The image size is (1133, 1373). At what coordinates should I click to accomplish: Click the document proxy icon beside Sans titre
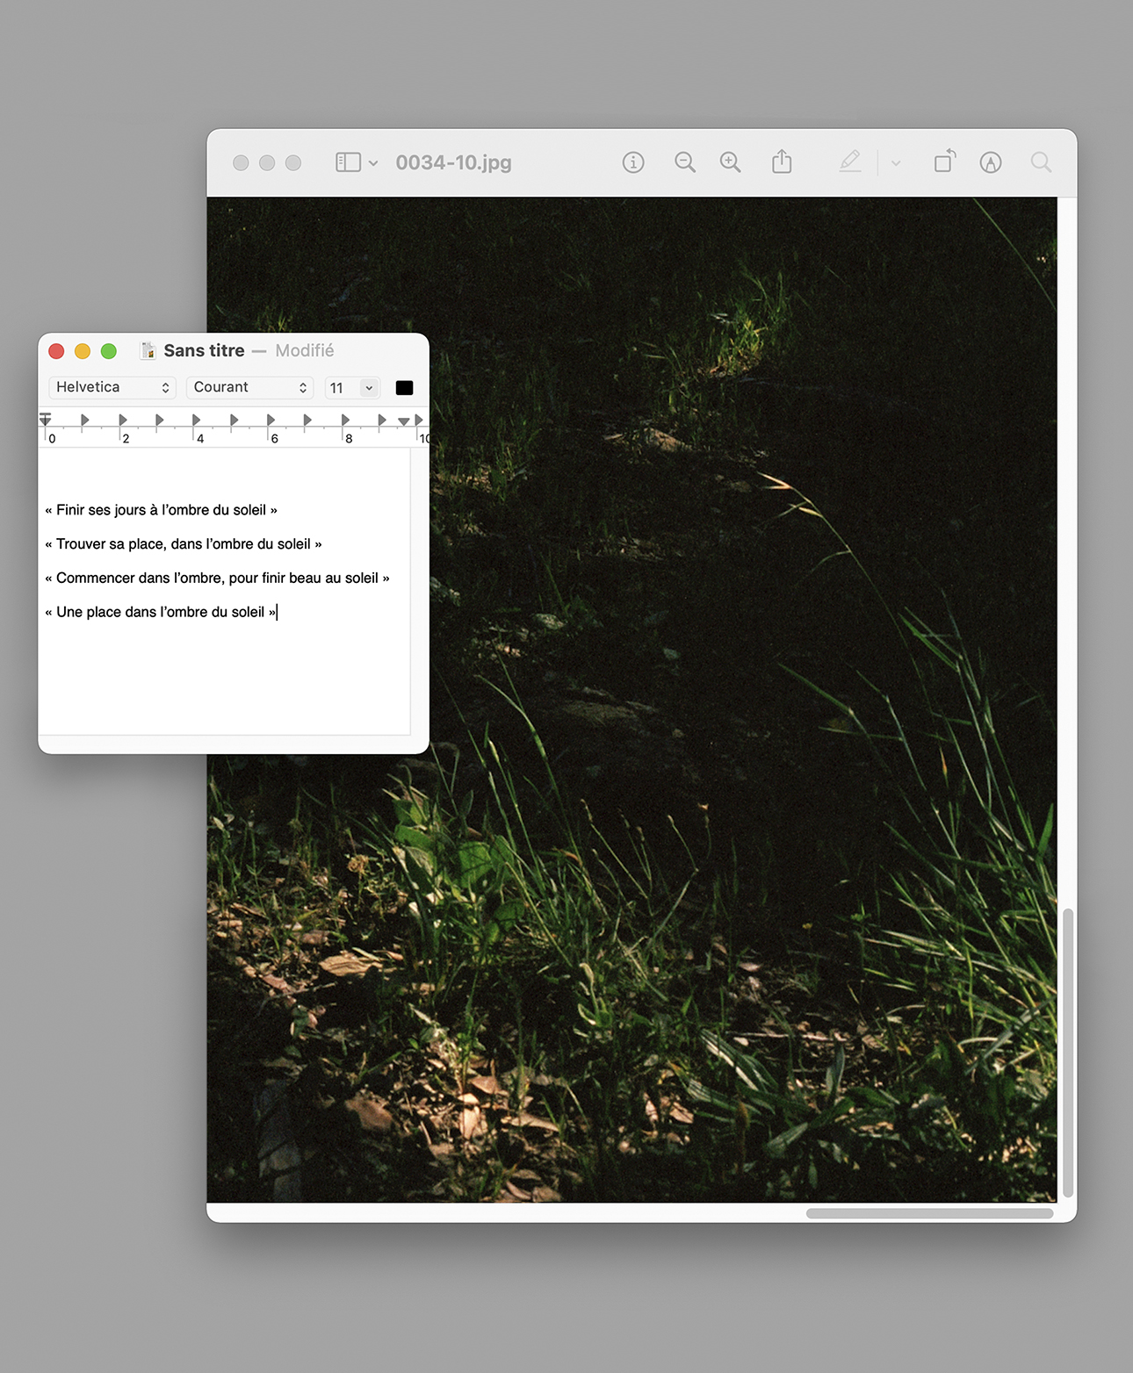click(148, 350)
